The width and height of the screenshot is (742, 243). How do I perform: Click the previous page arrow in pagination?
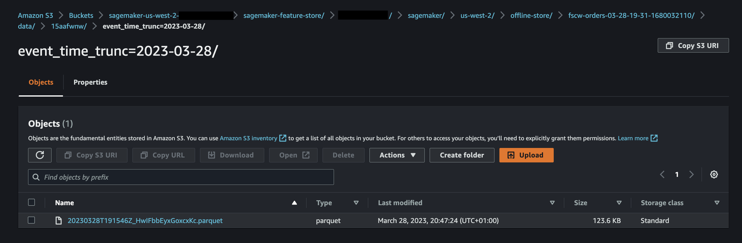(662, 174)
